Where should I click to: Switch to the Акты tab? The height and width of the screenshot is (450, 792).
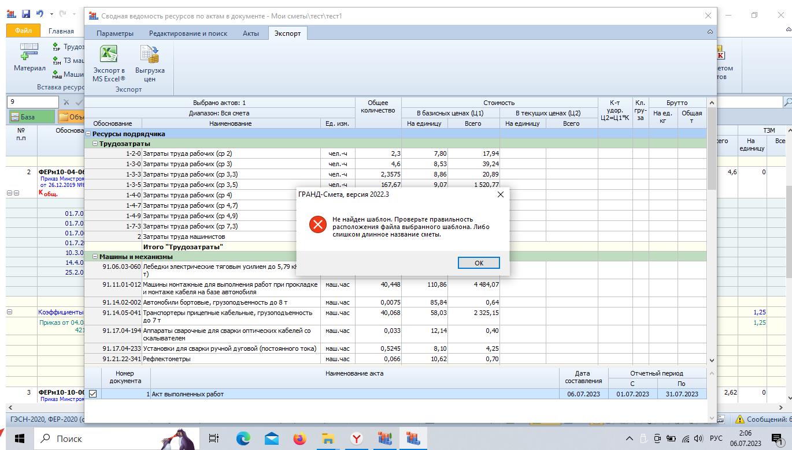pyautogui.click(x=250, y=33)
